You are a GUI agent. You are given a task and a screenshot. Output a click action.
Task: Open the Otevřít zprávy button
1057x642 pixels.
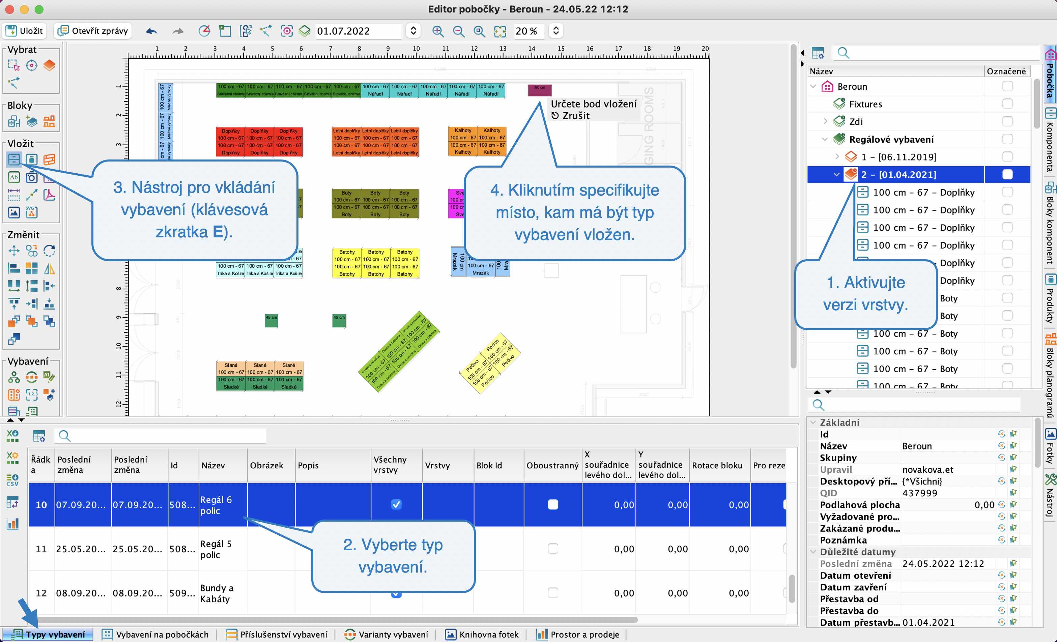[x=93, y=31]
